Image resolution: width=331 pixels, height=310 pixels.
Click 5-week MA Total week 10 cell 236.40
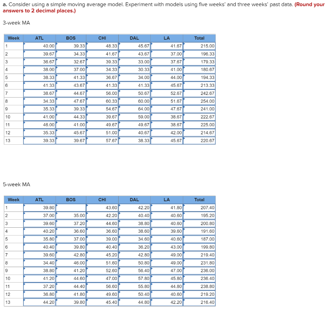pos(199,279)
